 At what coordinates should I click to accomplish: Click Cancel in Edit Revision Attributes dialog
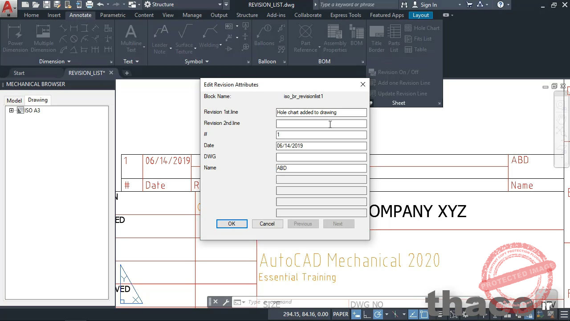point(267,224)
